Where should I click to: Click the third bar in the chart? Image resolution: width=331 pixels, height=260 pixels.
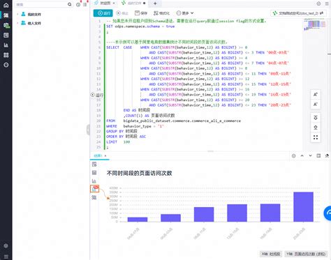[x=204, y=215]
